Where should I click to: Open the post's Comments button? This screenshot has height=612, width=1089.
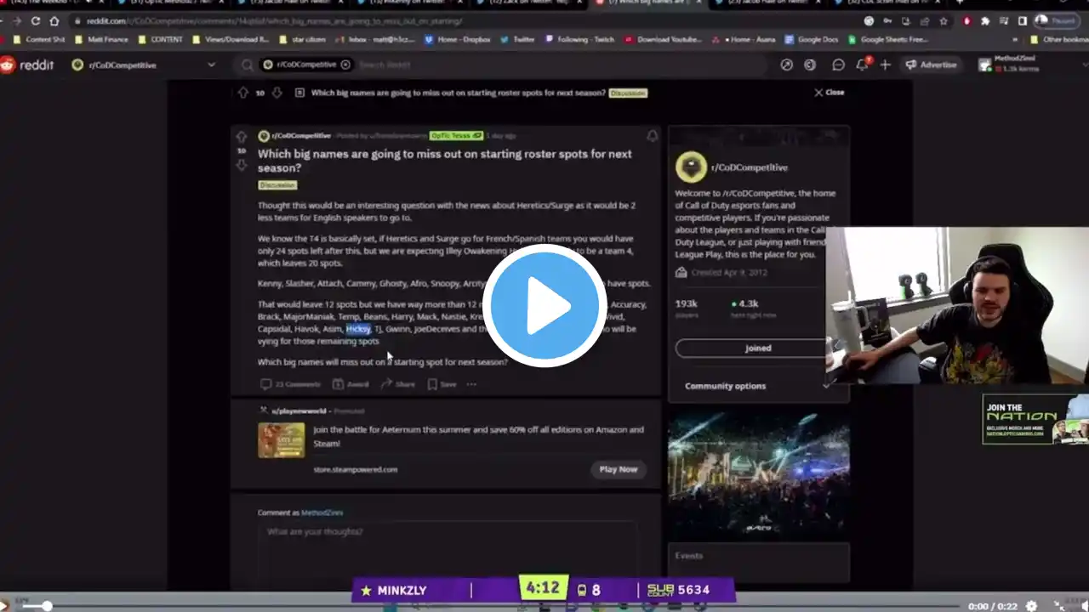290,384
